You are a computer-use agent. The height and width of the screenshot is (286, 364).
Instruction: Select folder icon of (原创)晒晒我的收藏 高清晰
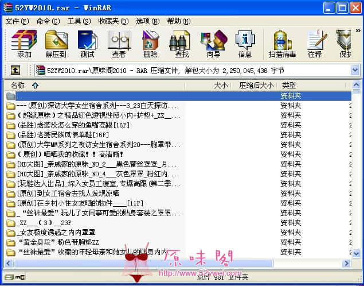point(11,154)
